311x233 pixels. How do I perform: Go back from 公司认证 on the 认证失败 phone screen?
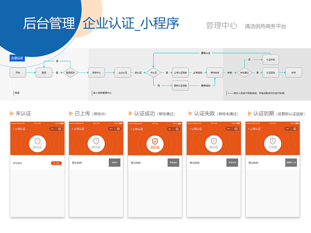[x=190, y=129]
